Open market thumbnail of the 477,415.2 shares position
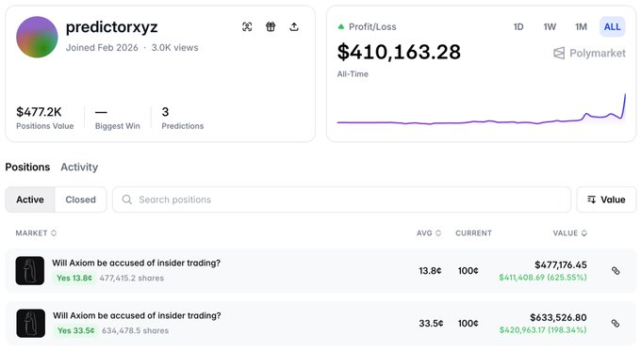 [x=30, y=271]
